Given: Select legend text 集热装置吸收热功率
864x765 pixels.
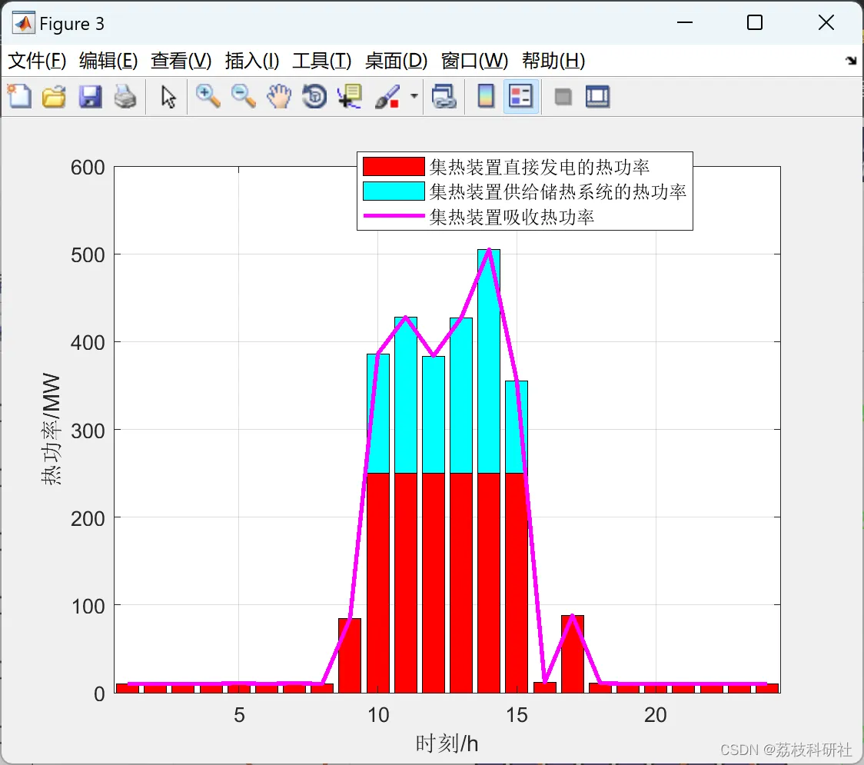Looking at the screenshot, I should pos(512,217).
